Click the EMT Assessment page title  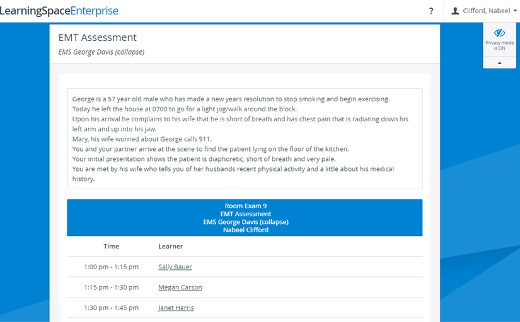click(x=98, y=37)
